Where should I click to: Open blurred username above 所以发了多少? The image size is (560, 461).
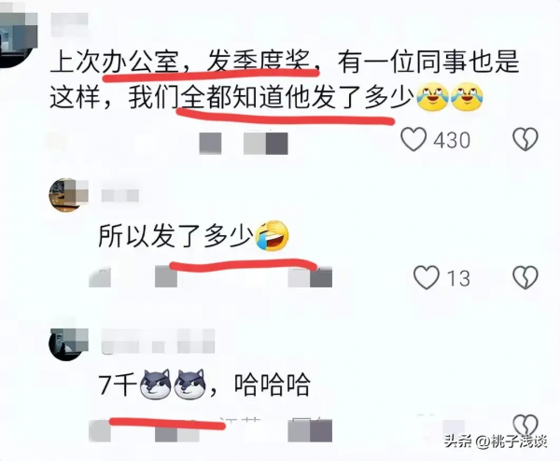[x=120, y=196]
